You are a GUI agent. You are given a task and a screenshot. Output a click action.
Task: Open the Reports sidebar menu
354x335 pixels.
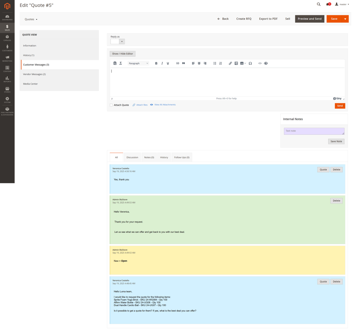point(7,79)
